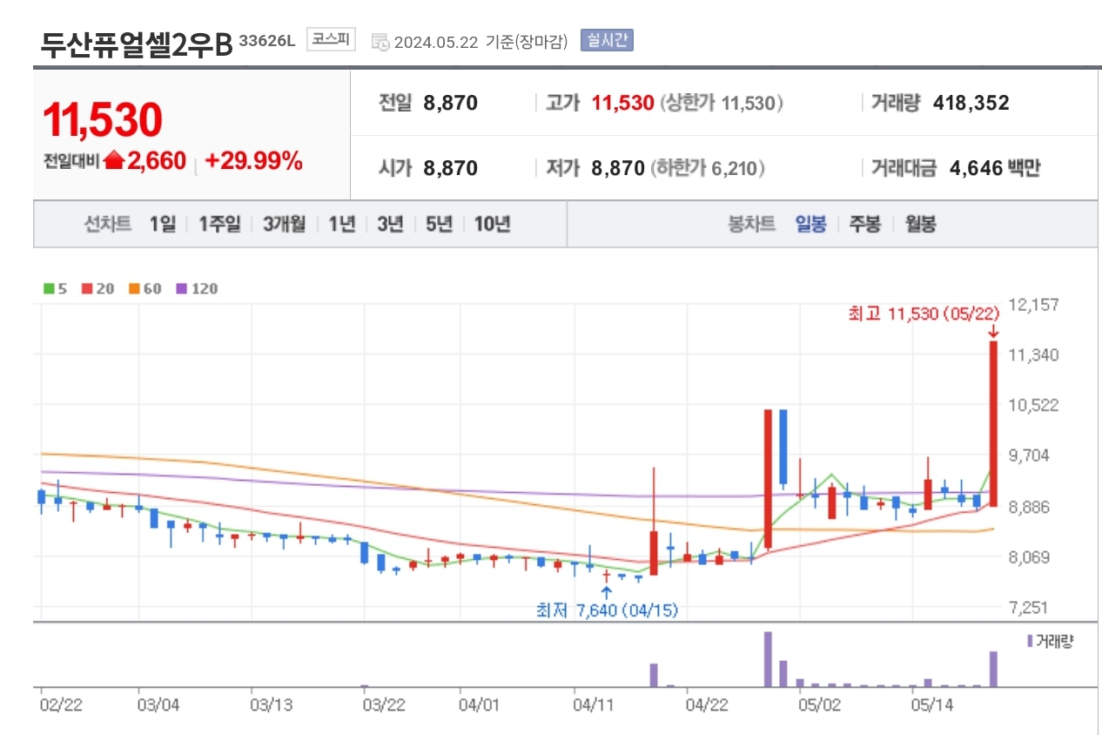This screenshot has height=735, width=1102.
Task: Click the red up-arrow icon beside 2,660
Action: click(114, 161)
